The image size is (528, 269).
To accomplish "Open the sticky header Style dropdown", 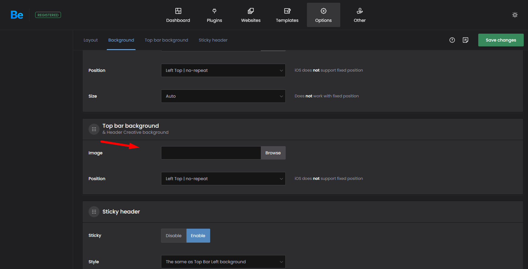I will coord(223,262).
